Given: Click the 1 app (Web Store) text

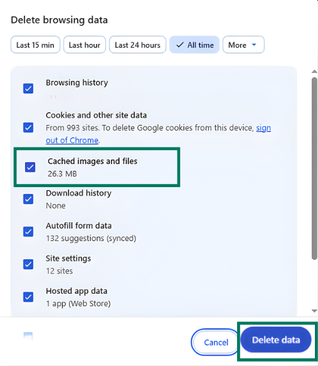Looking at the screenshot, I should tap(78, 304).
